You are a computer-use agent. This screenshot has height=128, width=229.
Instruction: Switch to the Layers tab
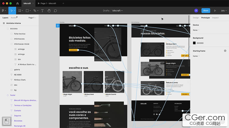5,18
